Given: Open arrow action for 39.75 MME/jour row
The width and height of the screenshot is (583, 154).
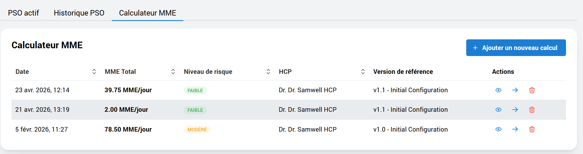Looking at the screenshot, I should click(x=515, y=90).
